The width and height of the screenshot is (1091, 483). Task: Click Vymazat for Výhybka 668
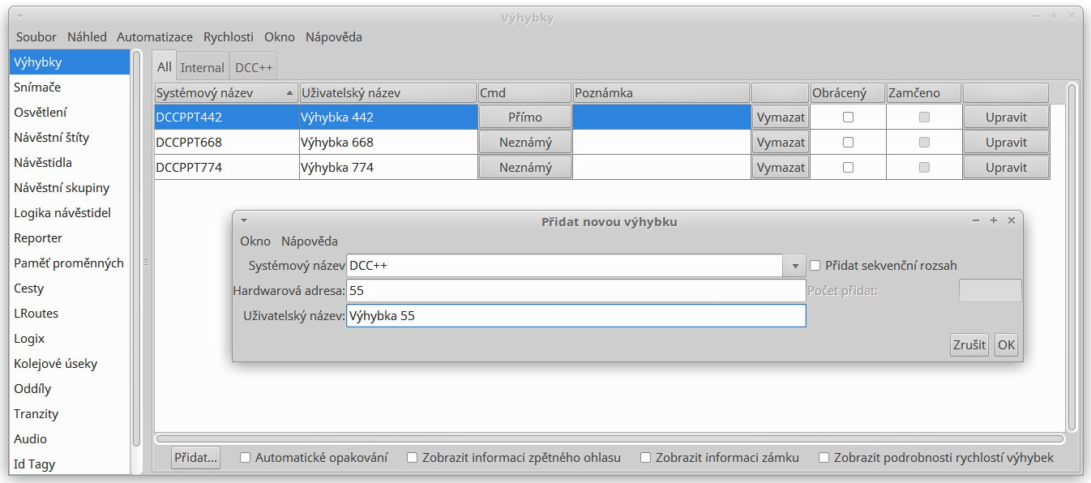(781, 143)
